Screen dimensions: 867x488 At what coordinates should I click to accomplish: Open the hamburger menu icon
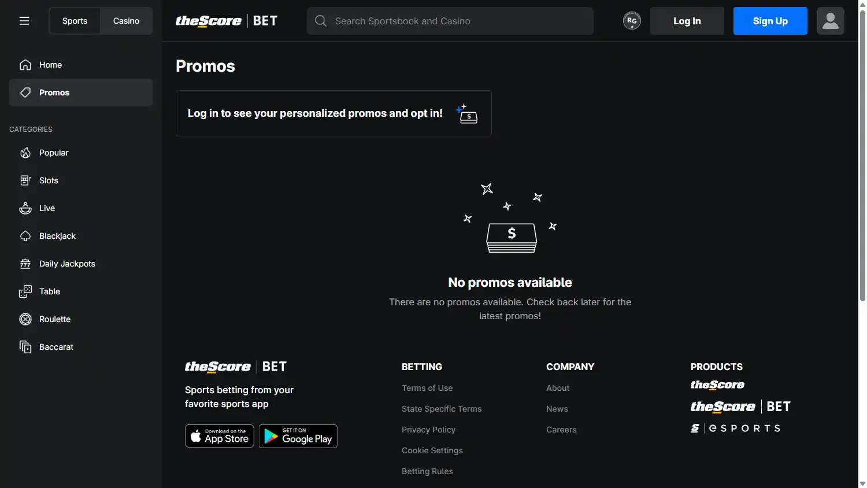tap(24, 21)
